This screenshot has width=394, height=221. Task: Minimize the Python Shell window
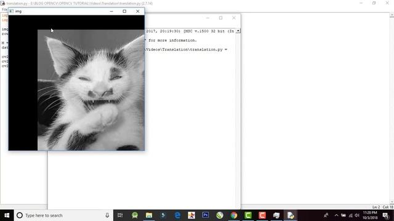pos(207,18)
